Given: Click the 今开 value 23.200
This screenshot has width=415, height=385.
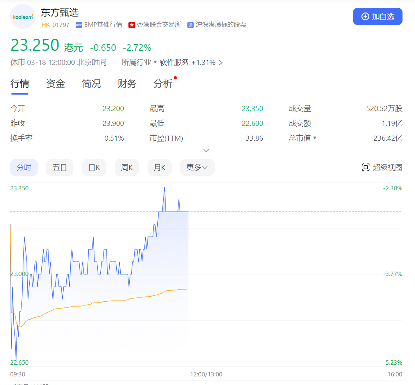Looking at the screenshot, I should tap(113, 109).
